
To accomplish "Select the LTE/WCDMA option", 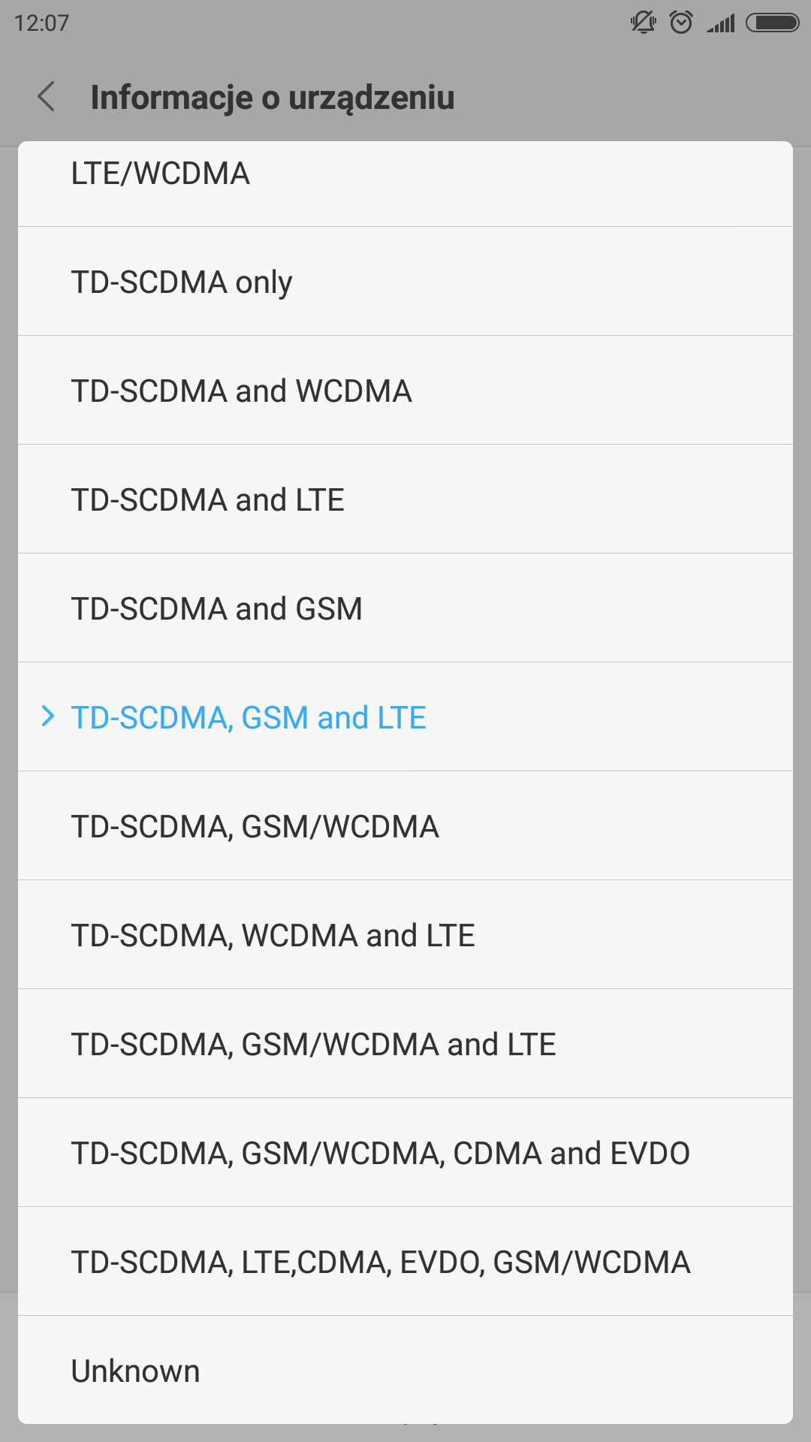I will (161, 174).
